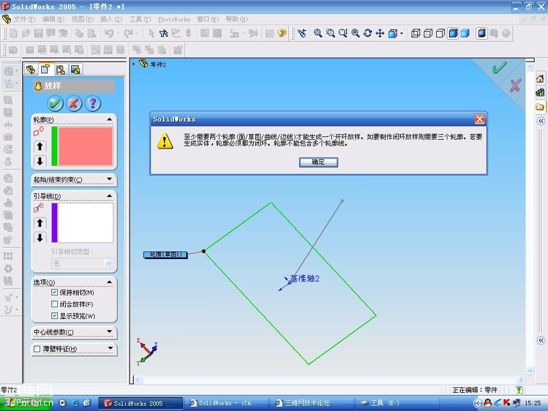Collapse the 引导线(D) guide curves section

tap(109, 196)
